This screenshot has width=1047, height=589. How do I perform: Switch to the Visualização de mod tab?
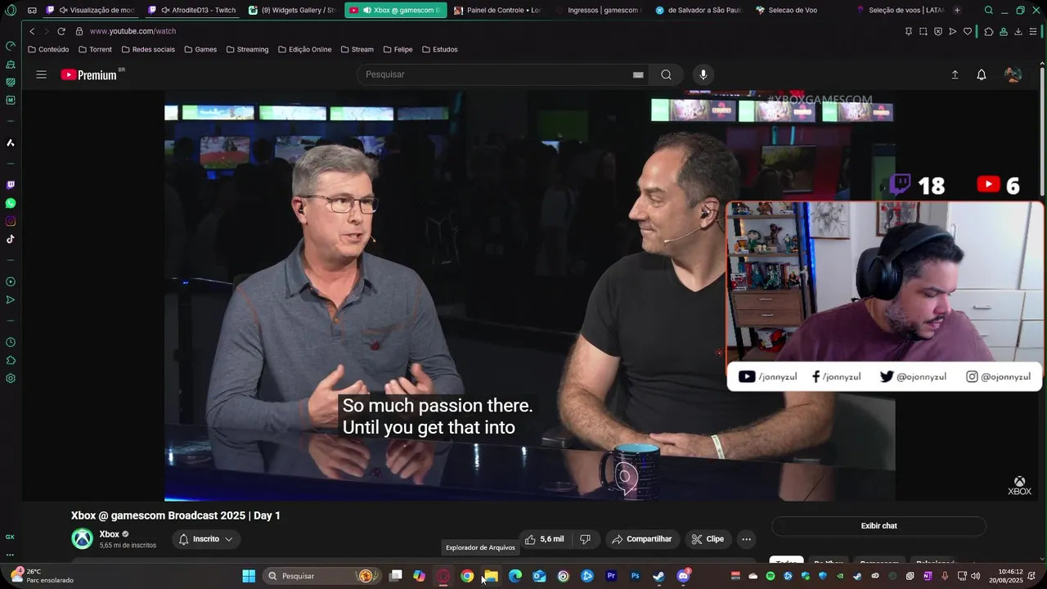(92, 10)
